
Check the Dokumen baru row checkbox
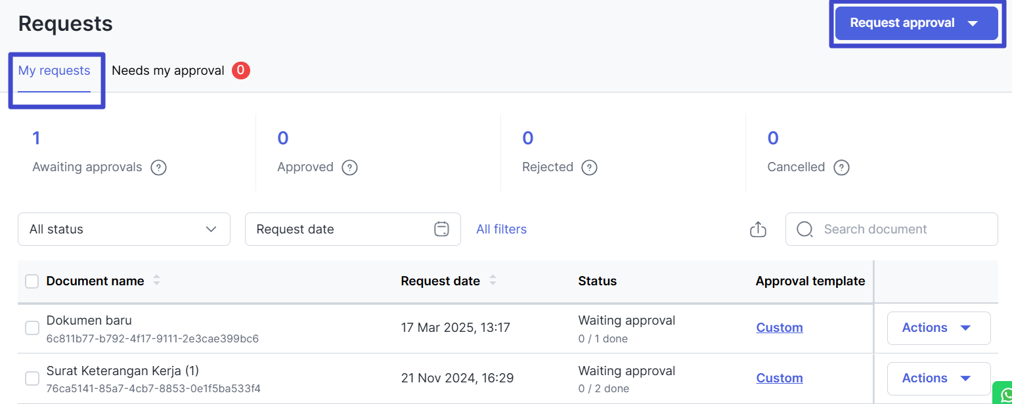point(32,328)
